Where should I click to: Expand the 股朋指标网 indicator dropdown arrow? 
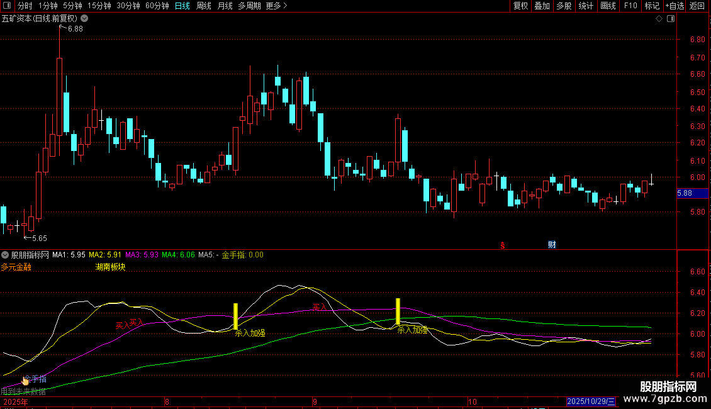(5, 255)
